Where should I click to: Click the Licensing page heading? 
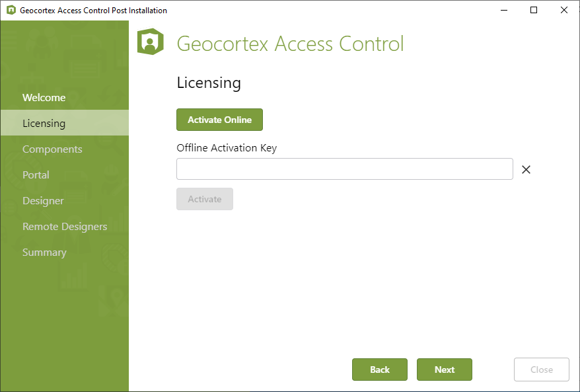(x=209, y=83)
